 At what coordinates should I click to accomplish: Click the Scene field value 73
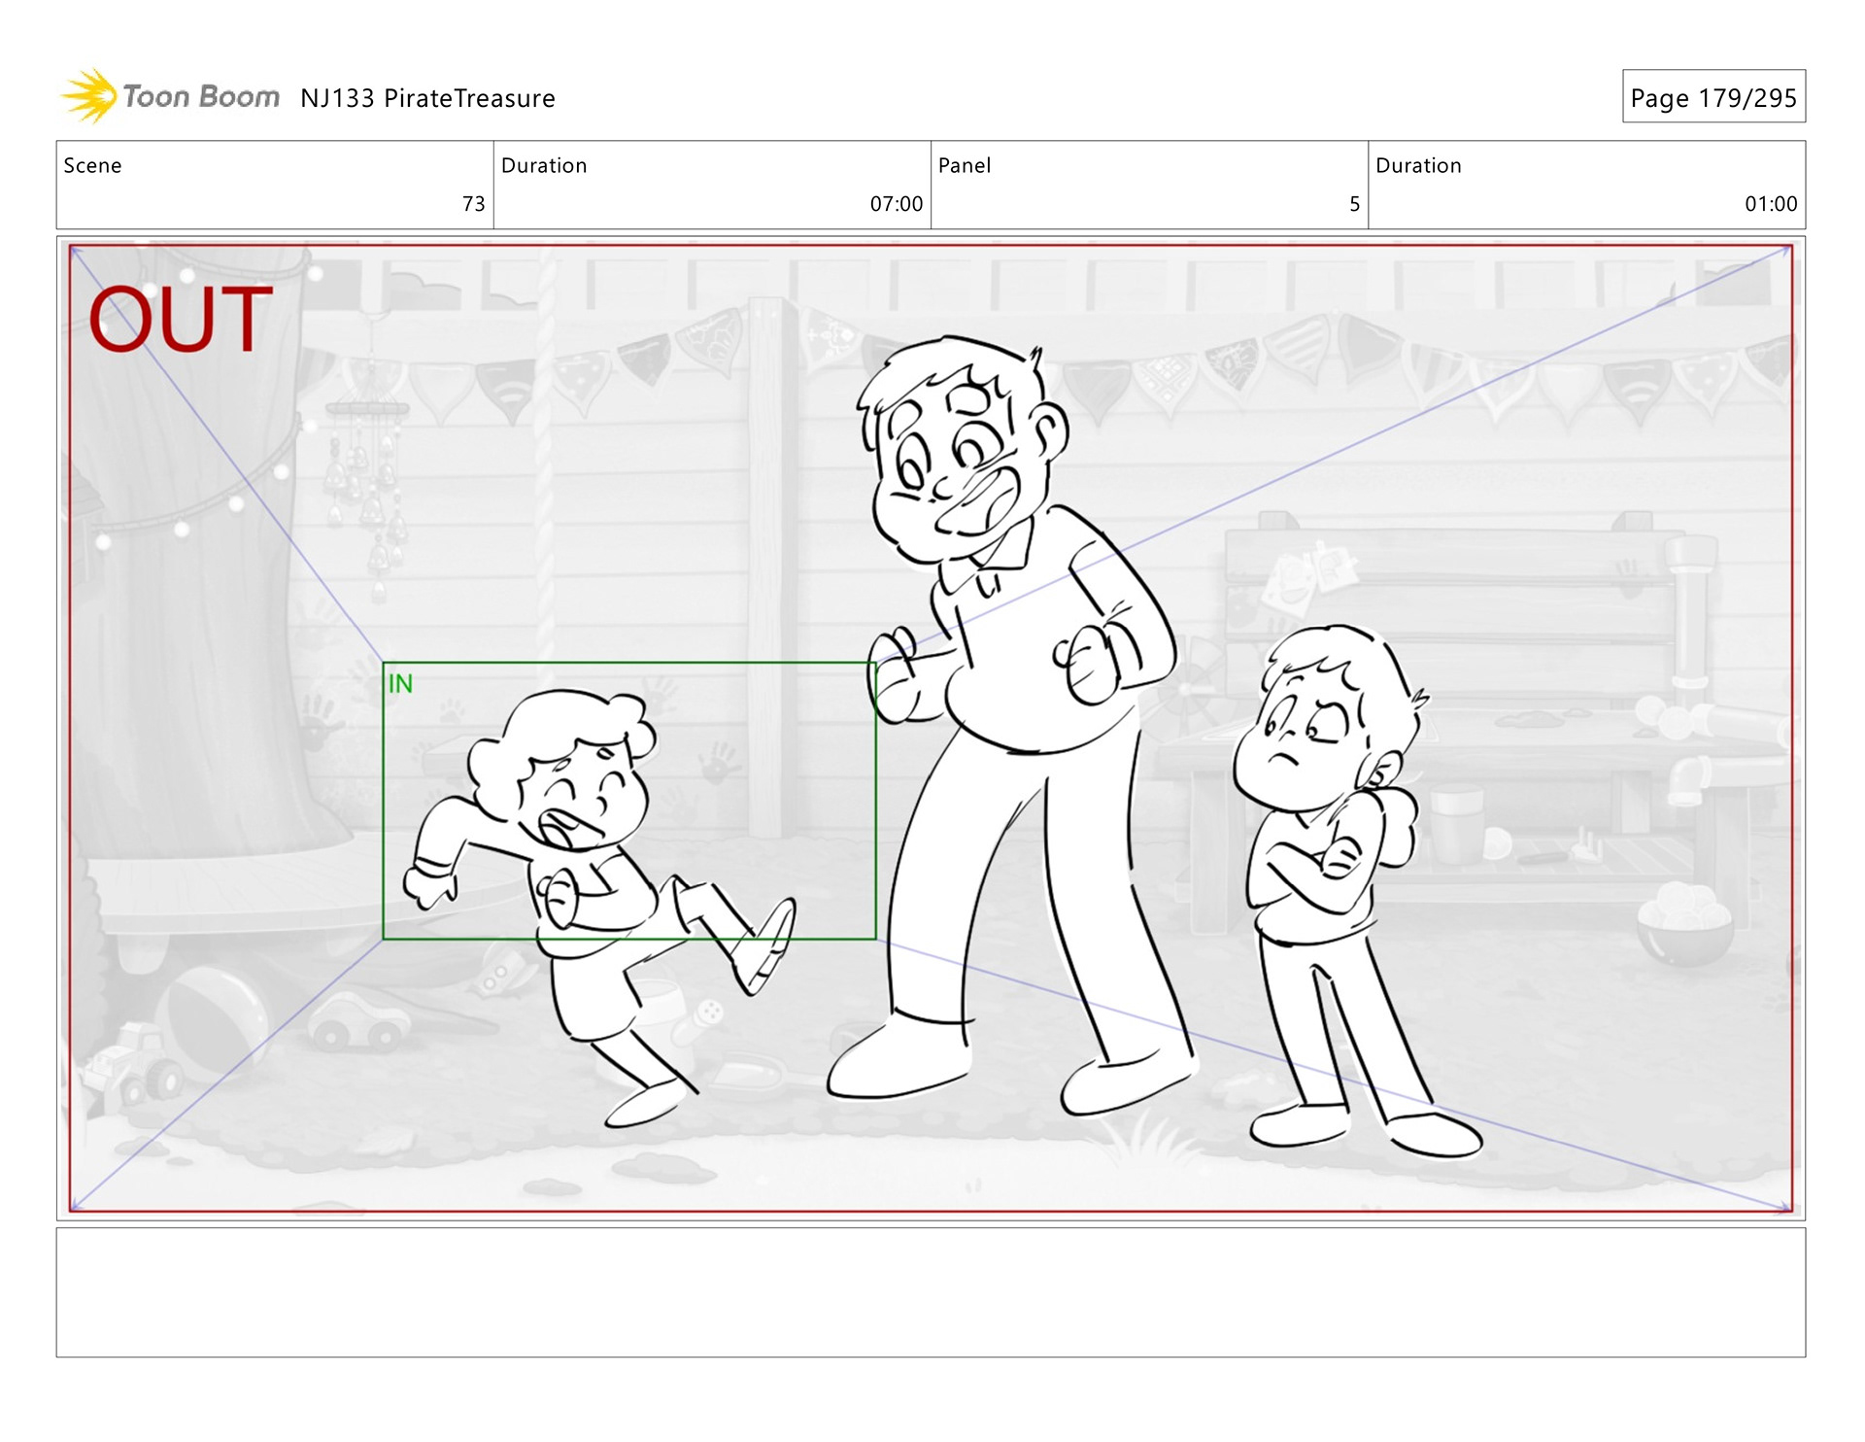[x=473, y=204]
